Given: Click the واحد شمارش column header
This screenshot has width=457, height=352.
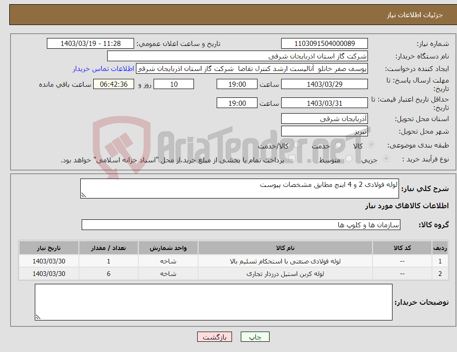Looking at the screenshot, I should point(168,248).
